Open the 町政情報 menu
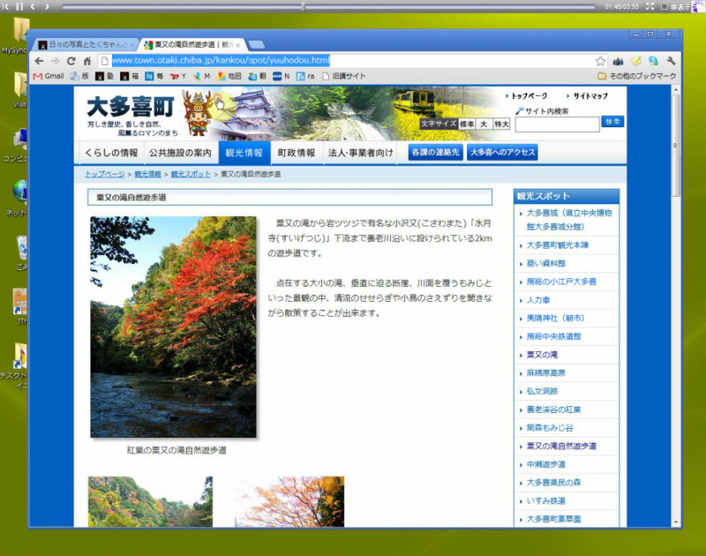706x556 pixels. pos(297,153)
